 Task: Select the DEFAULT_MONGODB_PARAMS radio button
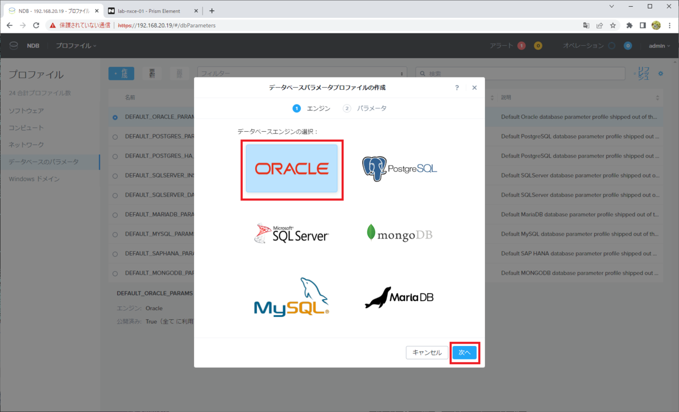(x=115, y=273)
